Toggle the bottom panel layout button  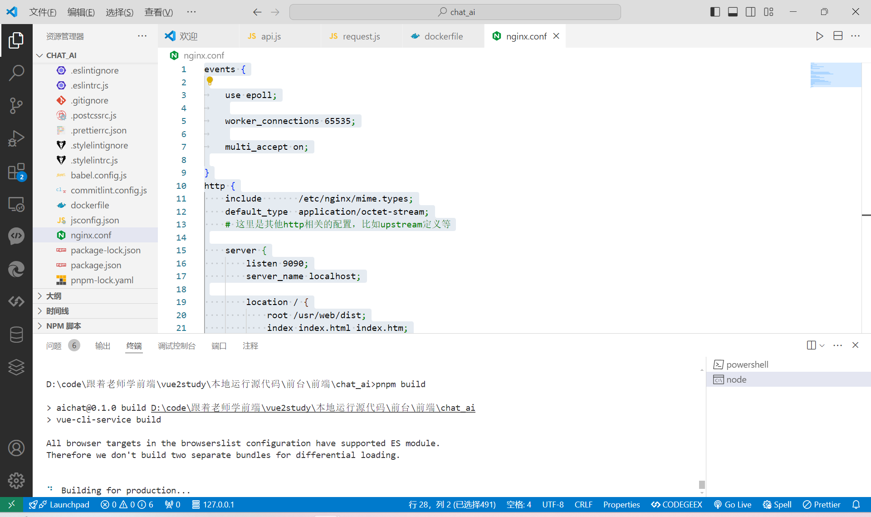point(733,12)
